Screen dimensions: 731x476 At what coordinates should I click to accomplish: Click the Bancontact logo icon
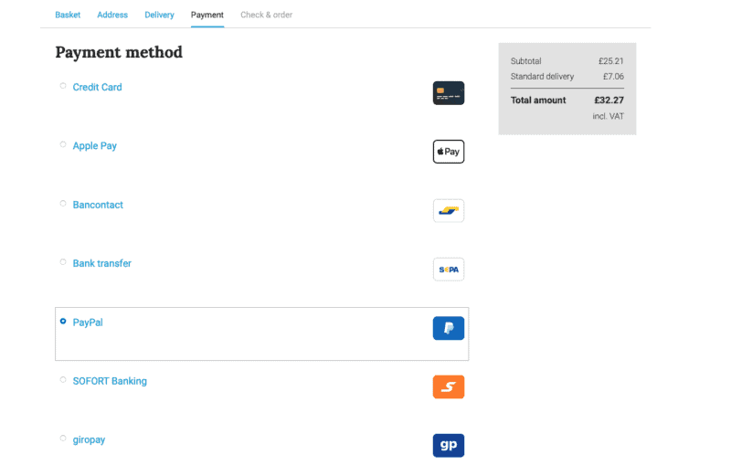click(x=449, y=211)
